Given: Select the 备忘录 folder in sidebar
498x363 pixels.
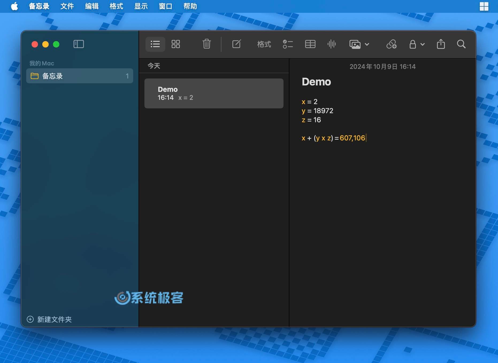Looking at the screenshot, I should click(80, 76).
